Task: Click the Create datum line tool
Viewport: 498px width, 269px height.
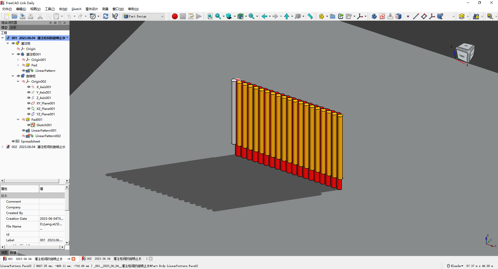Action: [416, 16]
